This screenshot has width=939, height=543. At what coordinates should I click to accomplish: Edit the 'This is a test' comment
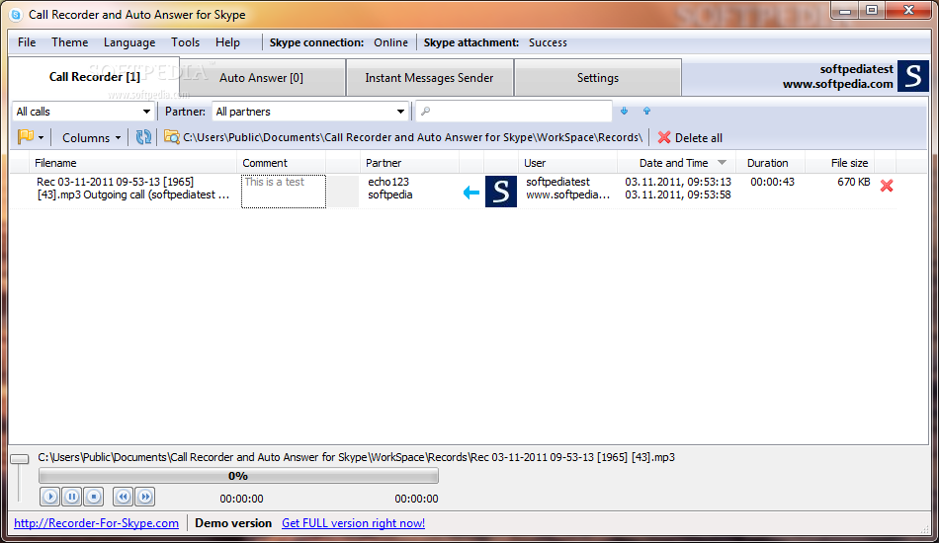click(x=284, y=192)
